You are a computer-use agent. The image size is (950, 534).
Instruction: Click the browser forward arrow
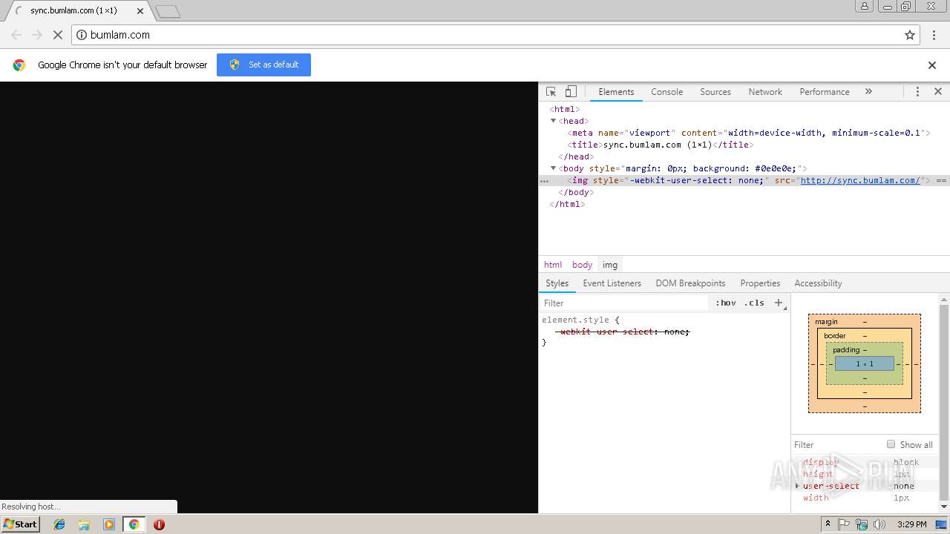[36, 35]
